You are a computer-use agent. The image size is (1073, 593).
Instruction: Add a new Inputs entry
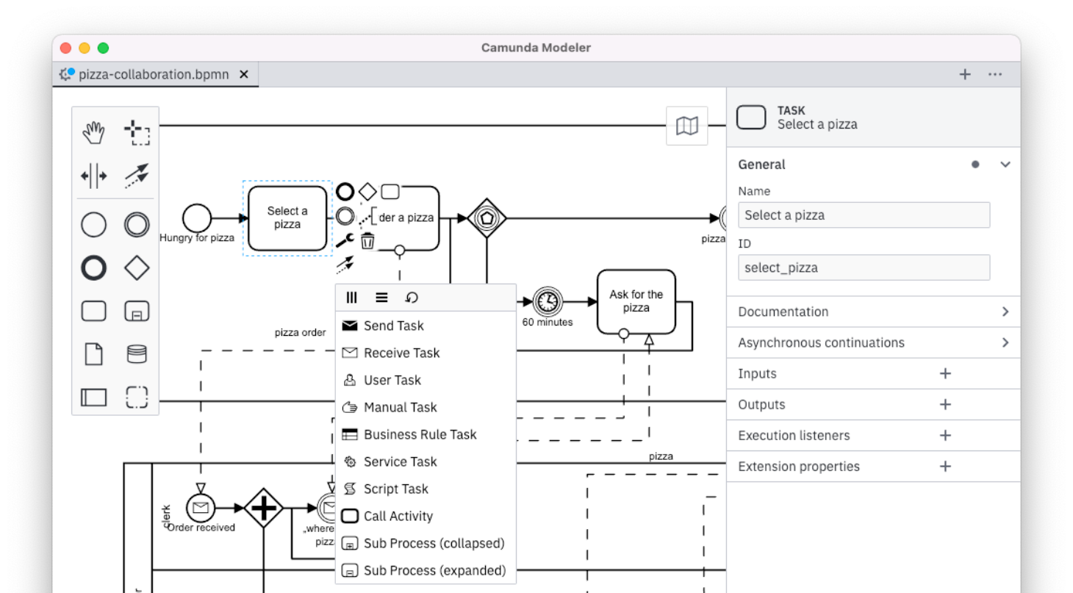tap(945, 373)
